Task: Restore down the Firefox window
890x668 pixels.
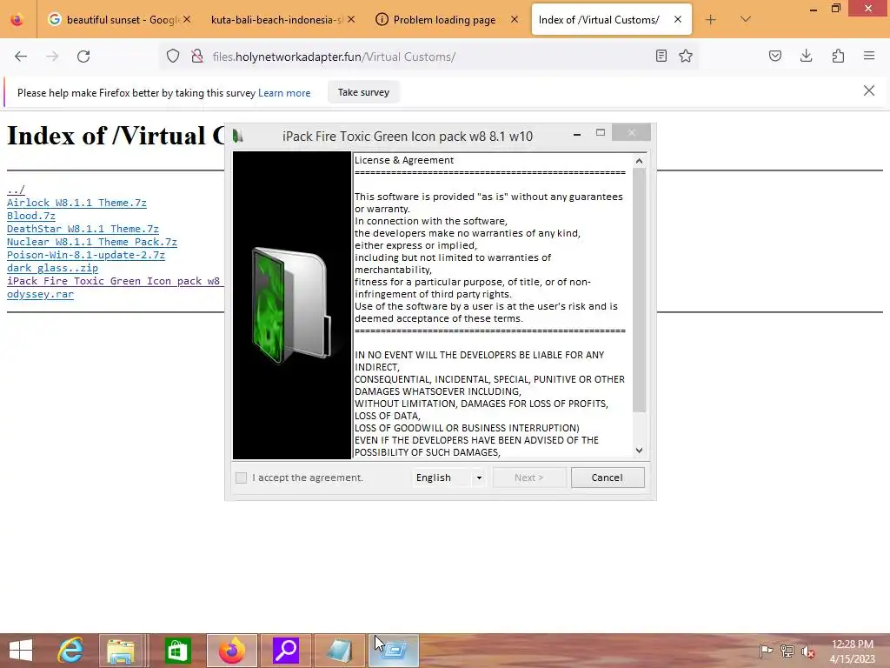Action: point(836,9)
